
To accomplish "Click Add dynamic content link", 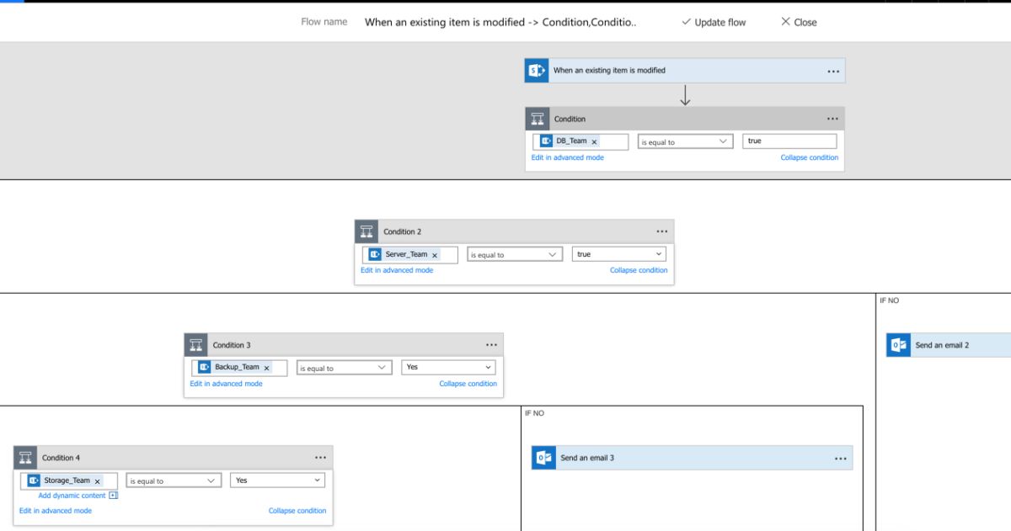I will pos(72,496).
